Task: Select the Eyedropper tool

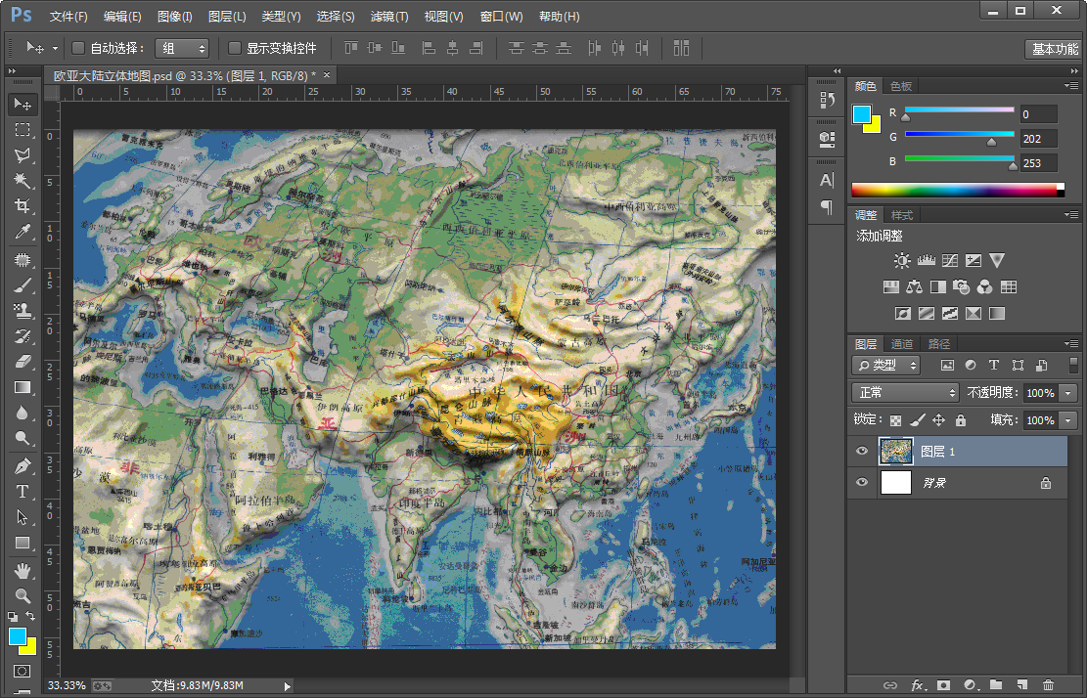Action: 22,233
